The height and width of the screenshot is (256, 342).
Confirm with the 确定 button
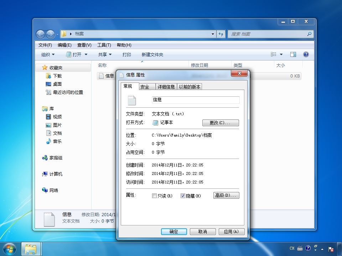pos(174,231)
